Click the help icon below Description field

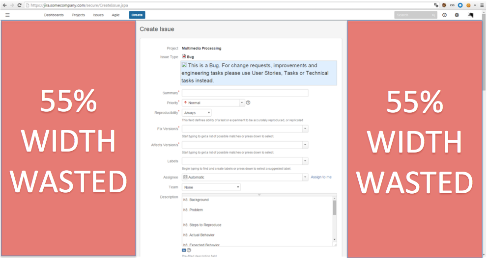coord(189,250)
